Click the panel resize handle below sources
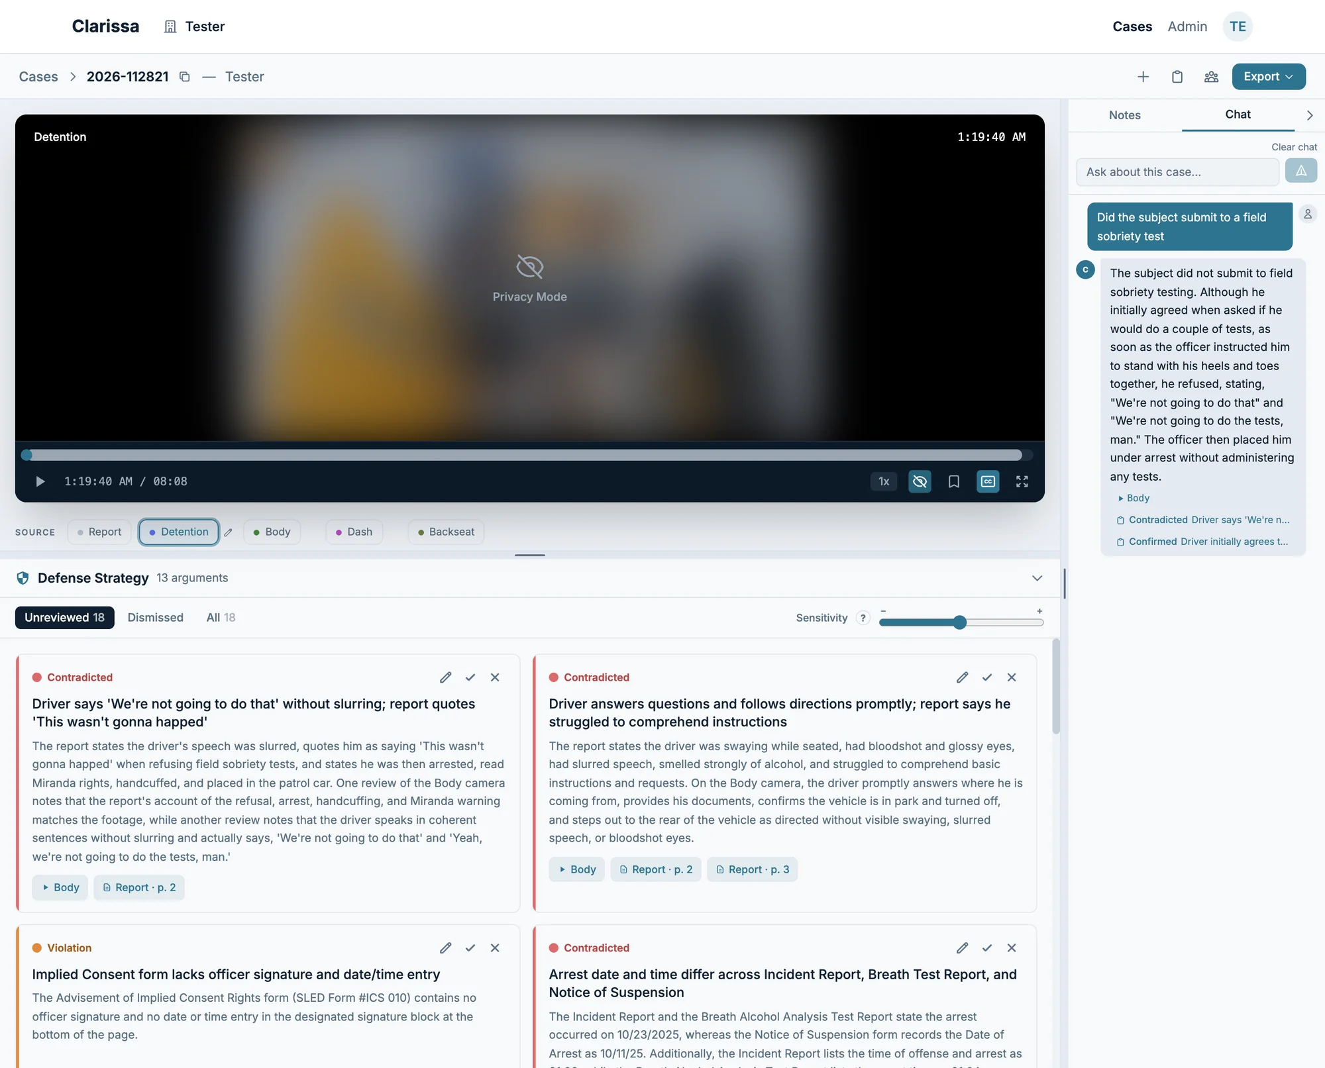The image size is (1325, 1068). 530,555
